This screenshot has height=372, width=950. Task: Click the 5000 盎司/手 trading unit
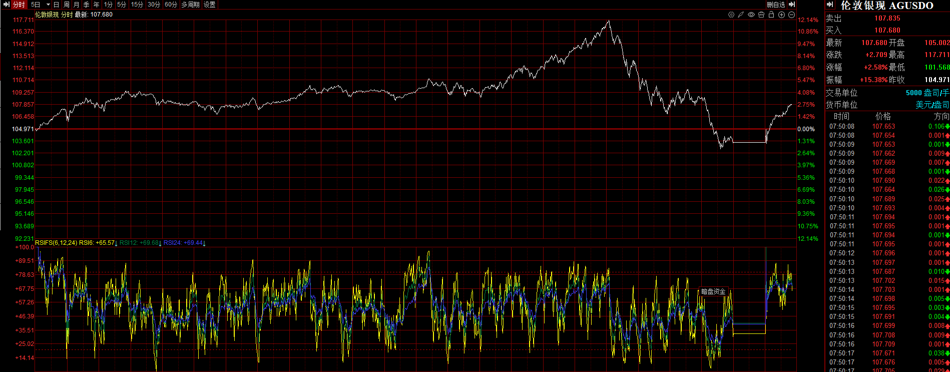[927, 93]
